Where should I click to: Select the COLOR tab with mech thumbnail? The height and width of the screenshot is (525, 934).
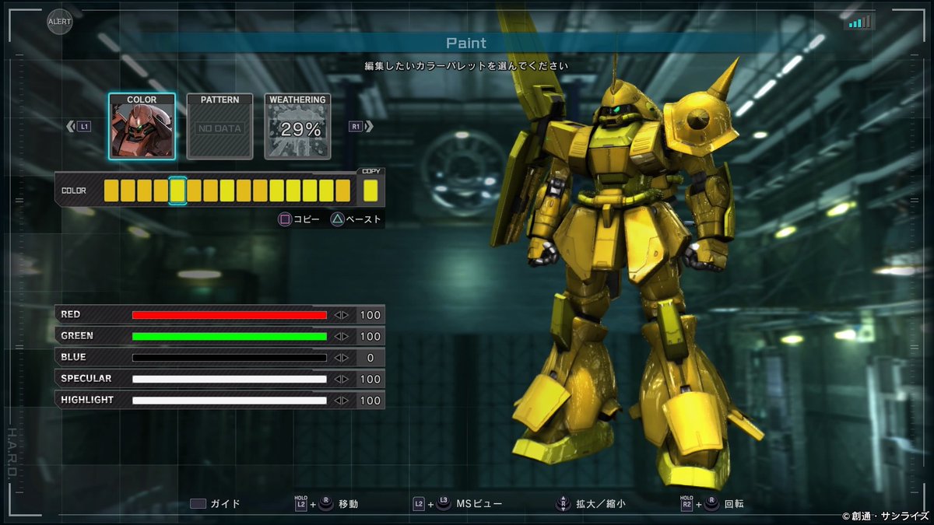(142, 126)
